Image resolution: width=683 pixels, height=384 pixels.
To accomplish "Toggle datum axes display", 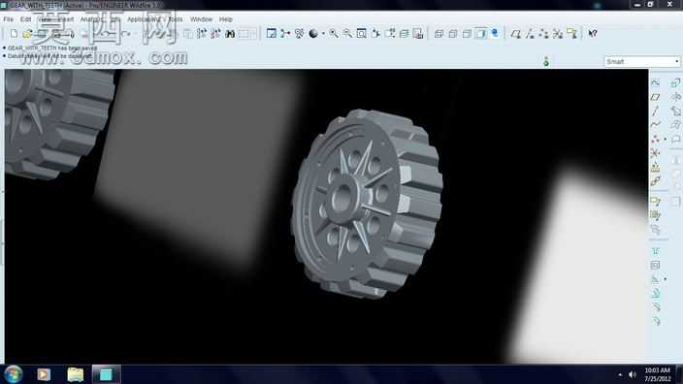I will (530, 34).
